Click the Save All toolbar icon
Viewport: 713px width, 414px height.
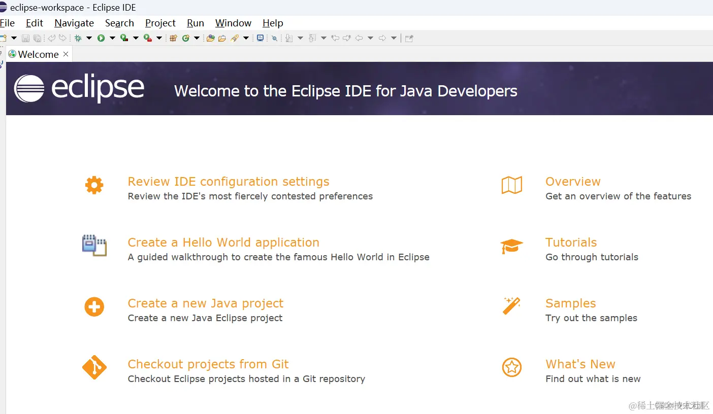coord(37,38)
